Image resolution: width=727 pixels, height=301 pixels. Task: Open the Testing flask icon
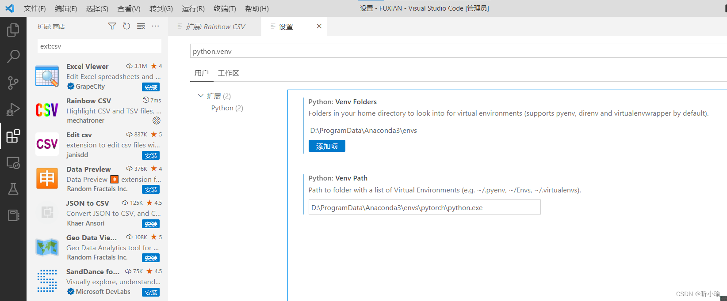(x=13, y=189)
